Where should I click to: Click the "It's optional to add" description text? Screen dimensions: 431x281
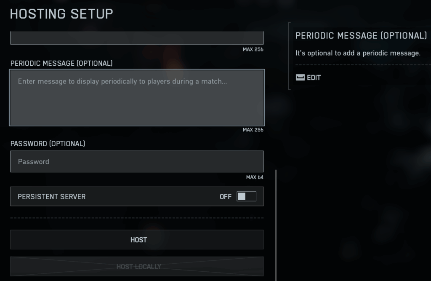(x=358, y=53)
